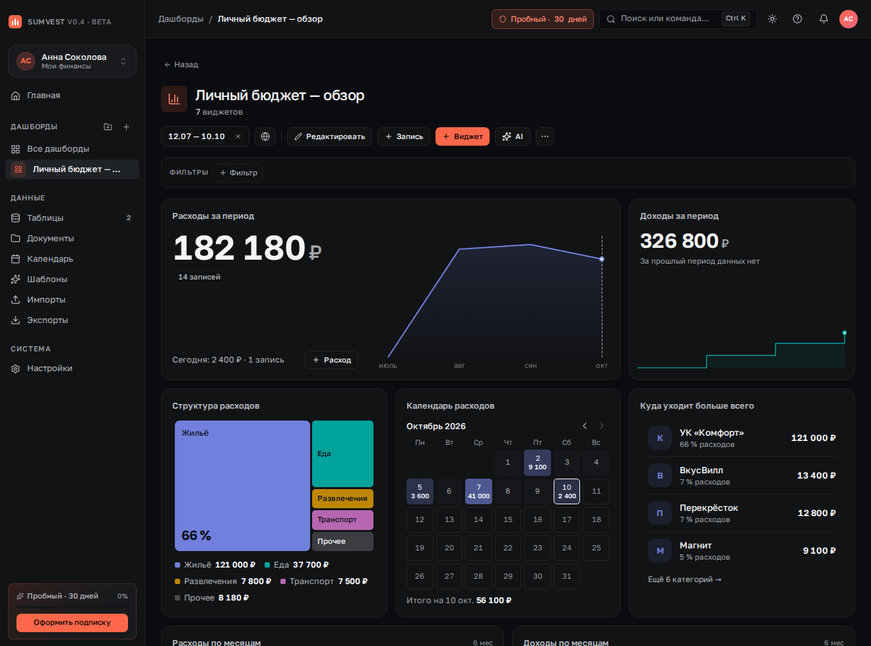Click the Расход add button
The width and height of the screenshot is (871, 646).
coord(331,360)
